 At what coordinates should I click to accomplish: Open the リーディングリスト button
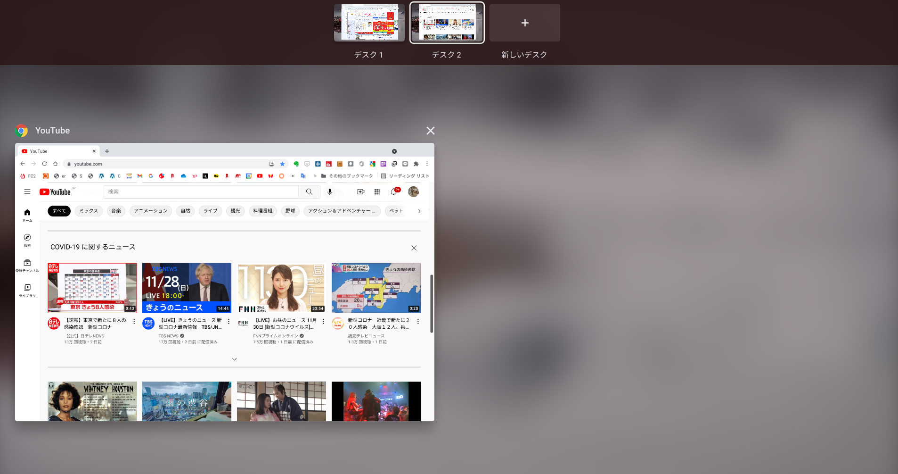point(405,176)
